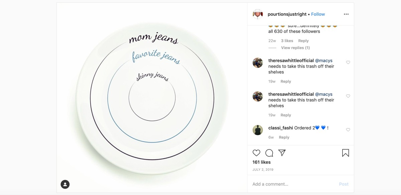Share the post via paper plane icon
Image resolution: width=401 pixels, height=195 pixels.
pos(282,153)
